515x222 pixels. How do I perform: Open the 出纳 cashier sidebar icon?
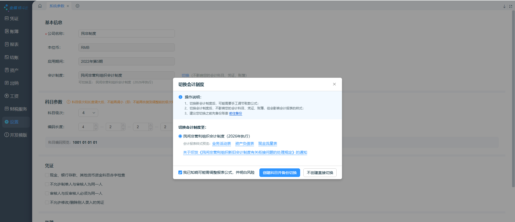pyautogui.click(x=7, y=83)
